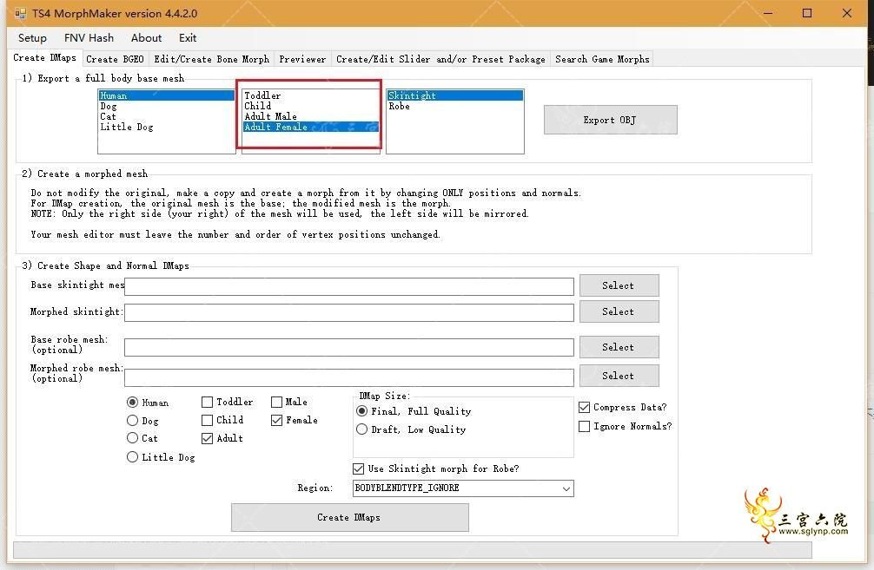Switch to Search Game Morphs tab

click(602, 59)
